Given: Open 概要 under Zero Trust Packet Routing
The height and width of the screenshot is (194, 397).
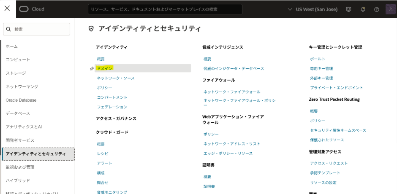Looking at the screenshot, I should pos(314,111).
